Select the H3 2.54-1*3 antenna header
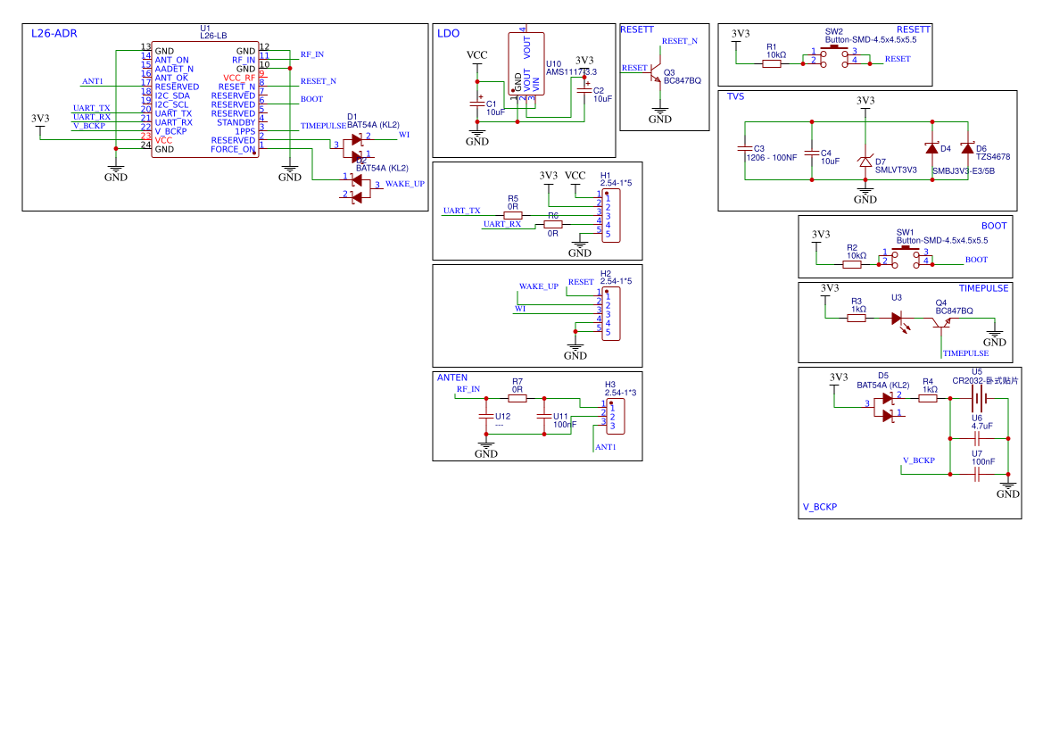Screen dimensions: 1043x738 [616, 417]
